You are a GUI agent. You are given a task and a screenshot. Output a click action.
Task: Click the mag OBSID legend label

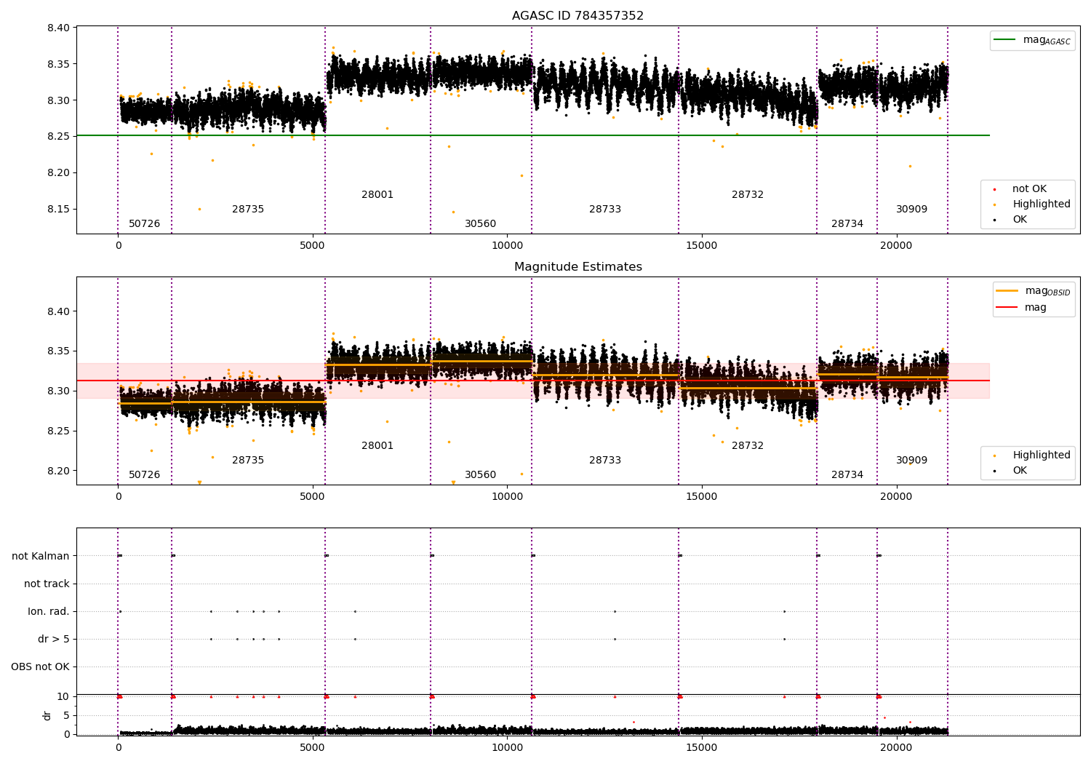(x=1047, y=291)
